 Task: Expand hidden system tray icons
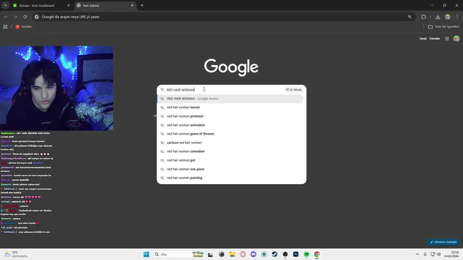[x=417, y=254]
